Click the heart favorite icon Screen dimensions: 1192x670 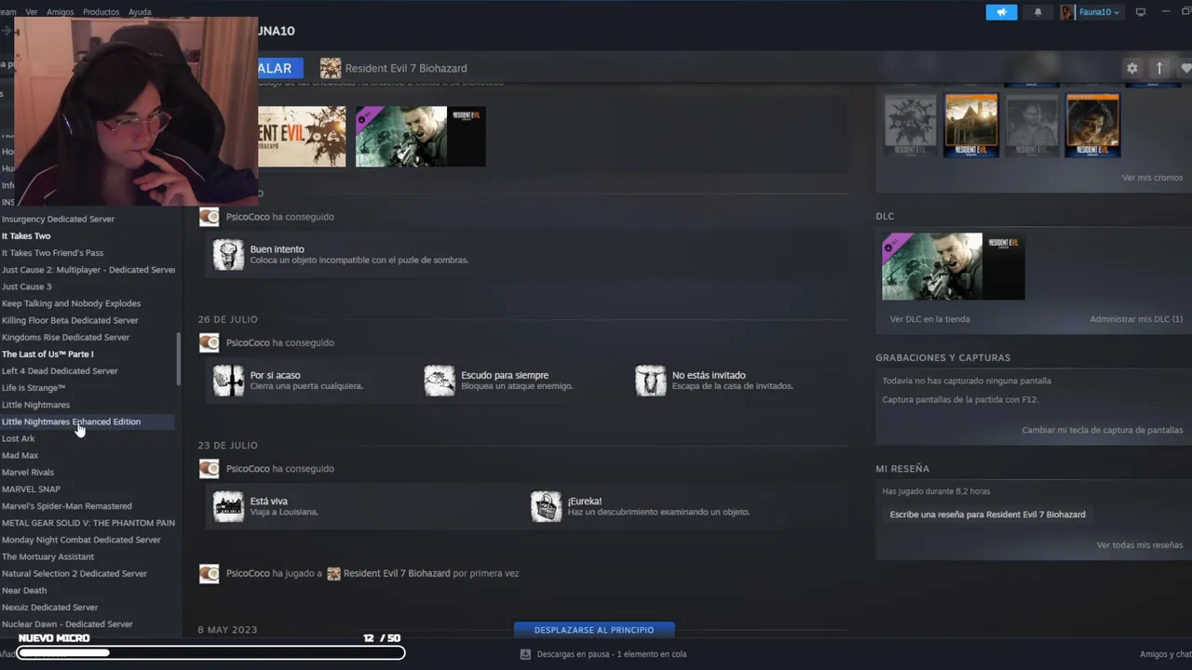point(1185,68)
